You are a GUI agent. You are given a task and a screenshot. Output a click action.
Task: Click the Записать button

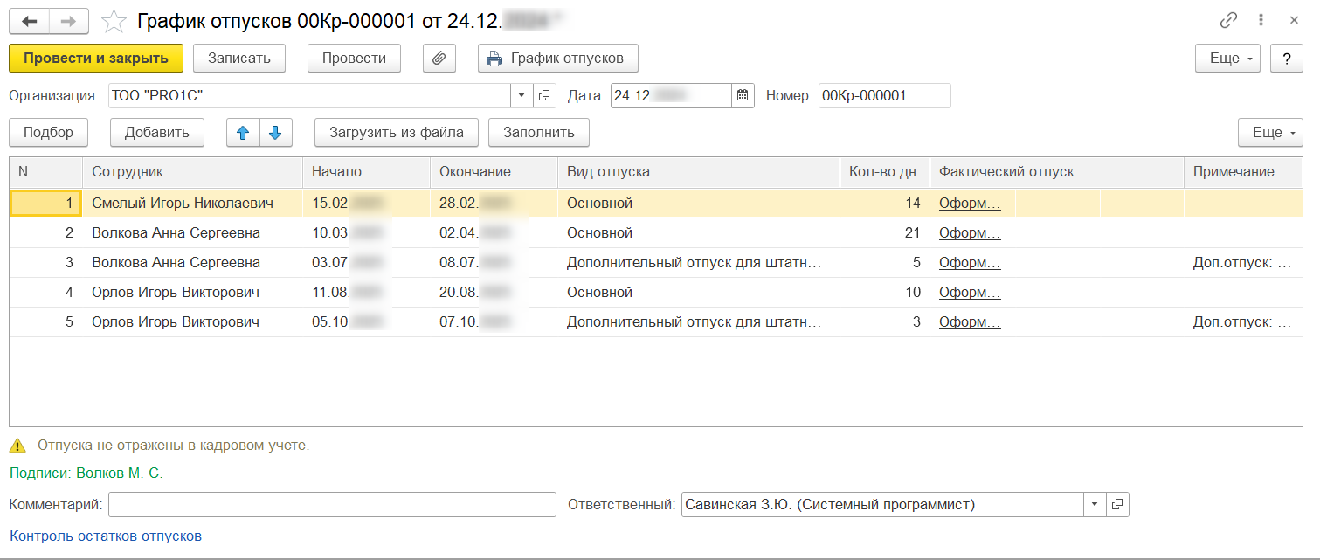(239, 59)
